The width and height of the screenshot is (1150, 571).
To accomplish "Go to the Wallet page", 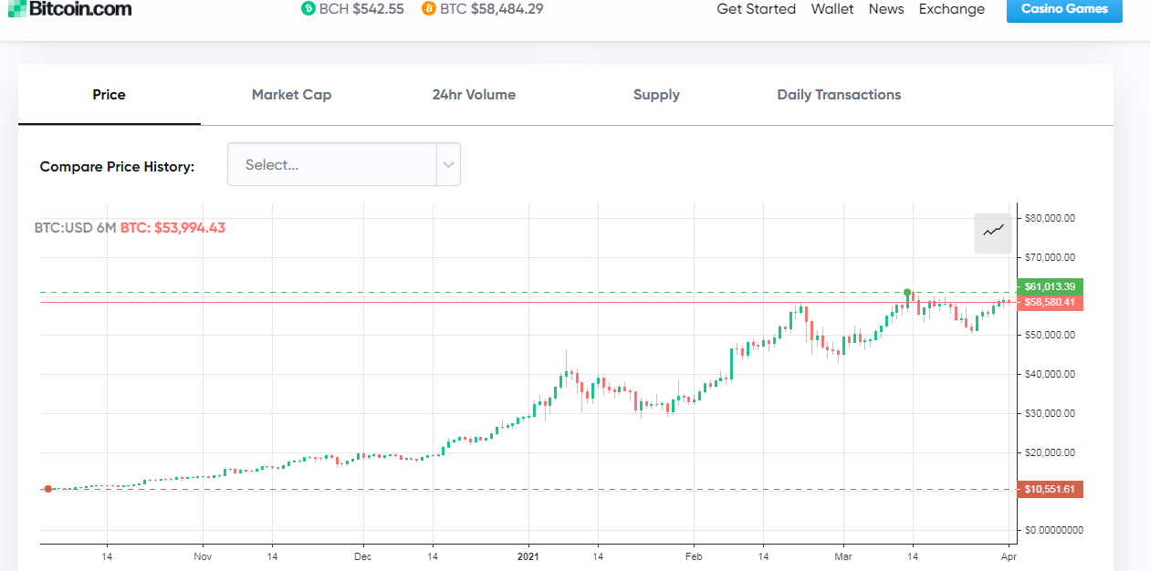I will [x=832, y=9].
